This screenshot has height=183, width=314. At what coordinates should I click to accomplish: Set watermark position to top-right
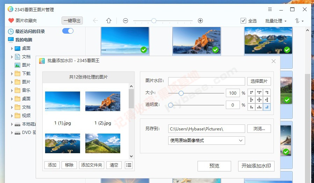[267, 93]
